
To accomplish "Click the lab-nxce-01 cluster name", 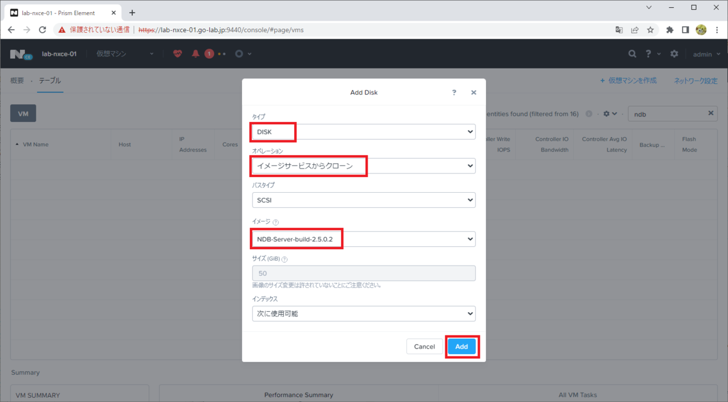I will pos(59,54).
